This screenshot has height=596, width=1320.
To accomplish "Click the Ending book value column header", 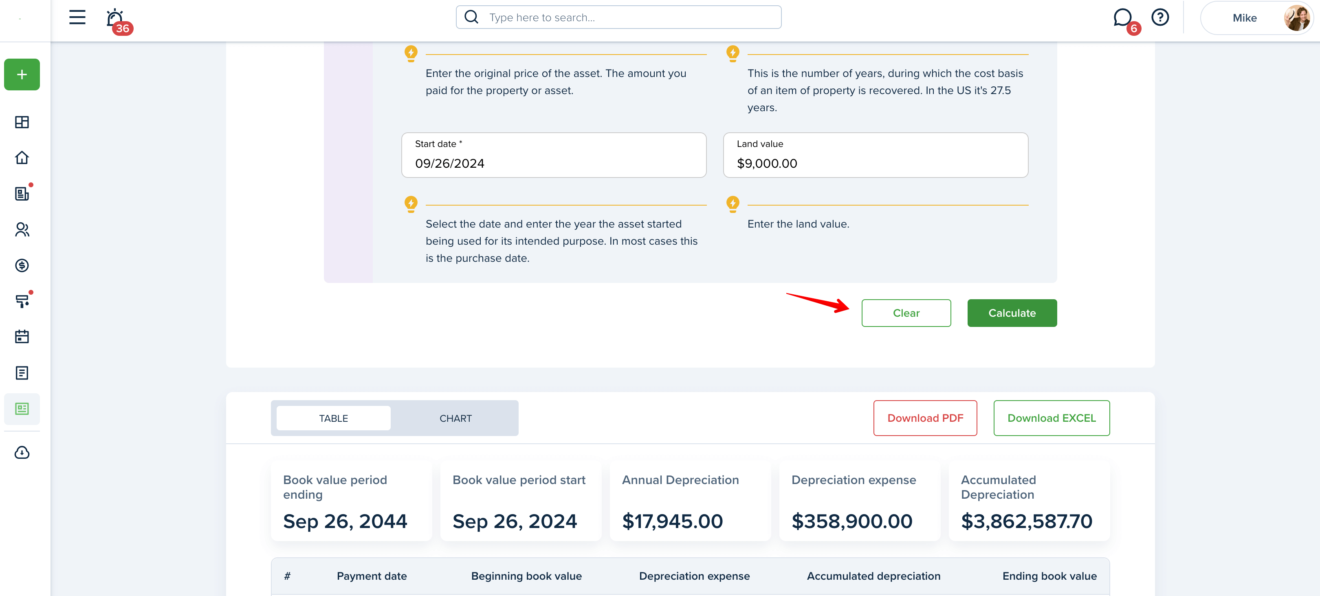I will [1049, 576].
